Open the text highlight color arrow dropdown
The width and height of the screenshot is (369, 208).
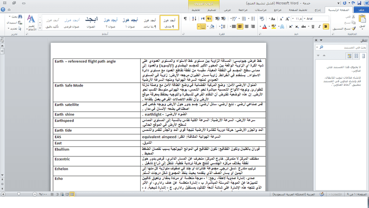pyautogui.click(x=269, y=27)
